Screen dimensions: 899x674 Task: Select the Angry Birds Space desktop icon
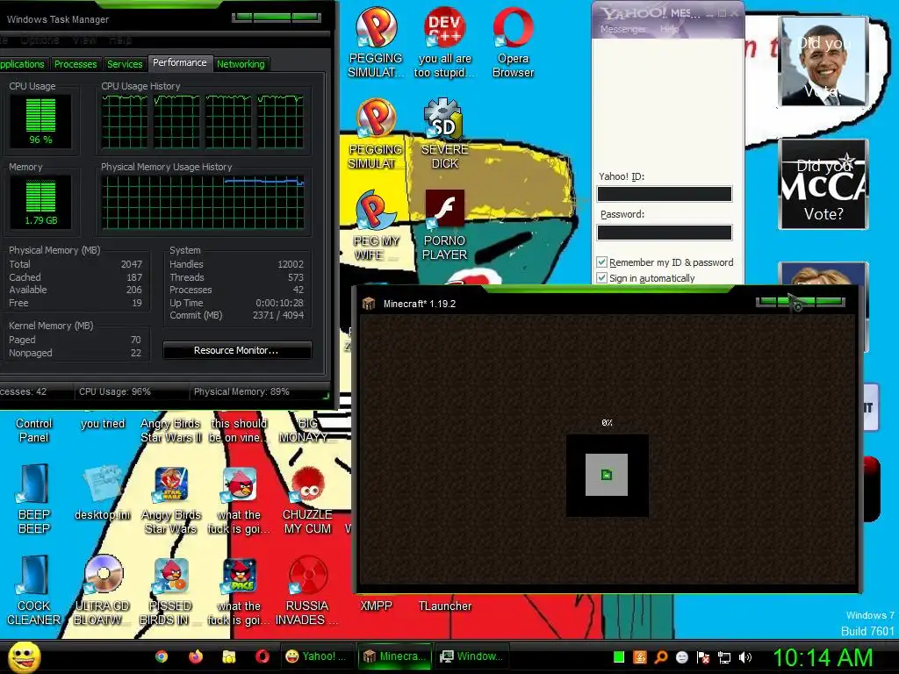coord(240,575)
